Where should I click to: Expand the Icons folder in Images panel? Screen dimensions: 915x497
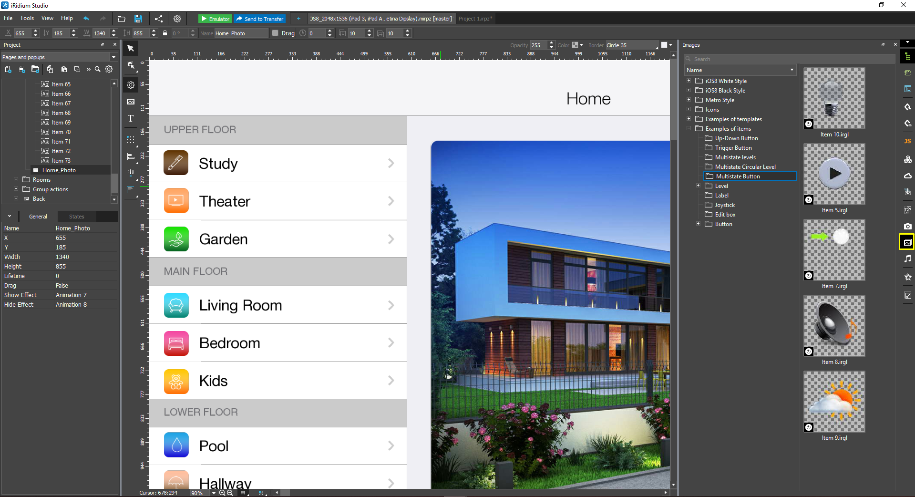689,109
